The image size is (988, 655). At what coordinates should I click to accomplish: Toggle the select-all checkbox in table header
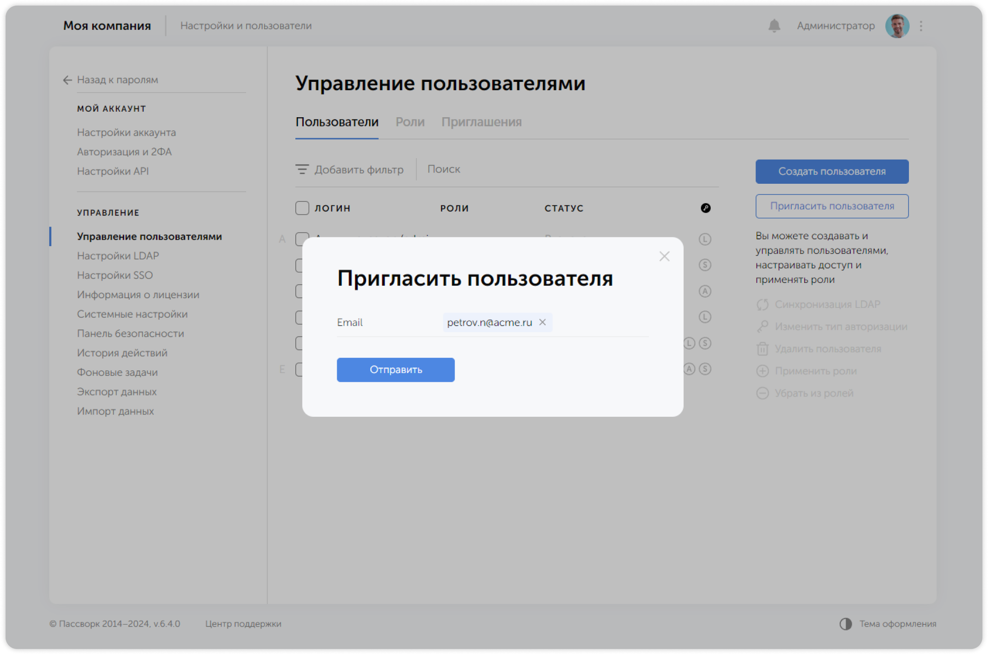click(301, 208)
